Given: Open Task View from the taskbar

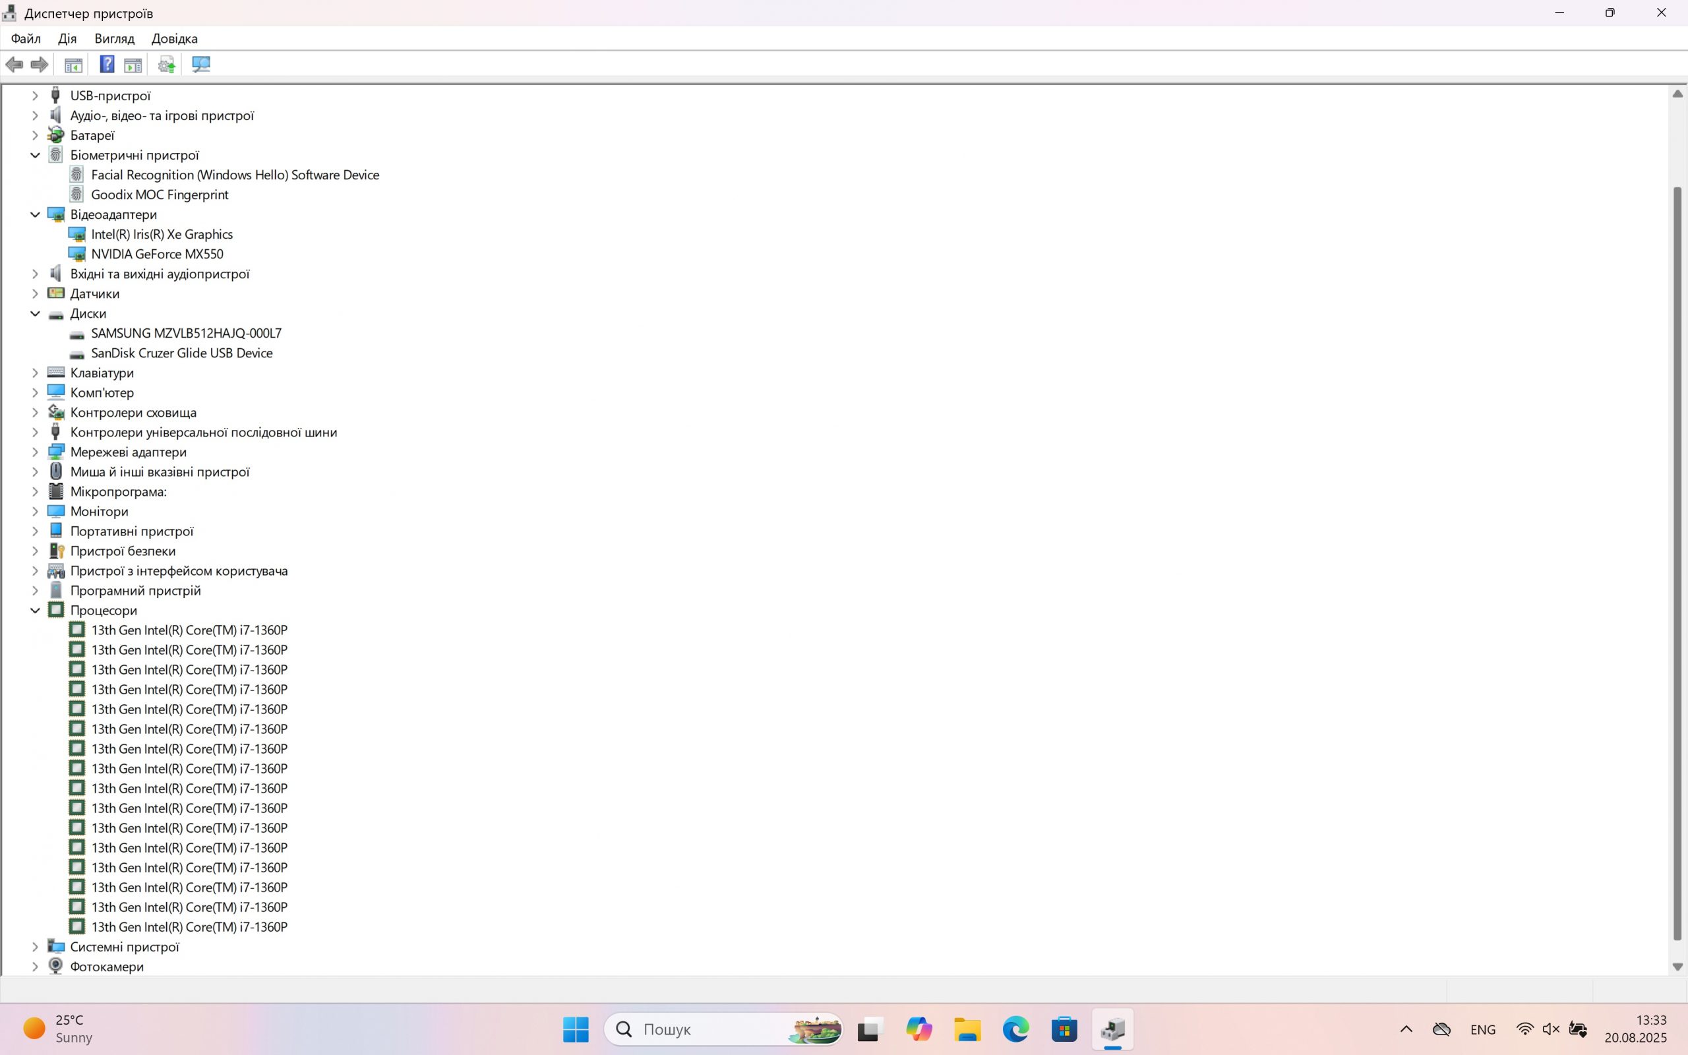Looking at the screenshot, I should pos(870,1029).
